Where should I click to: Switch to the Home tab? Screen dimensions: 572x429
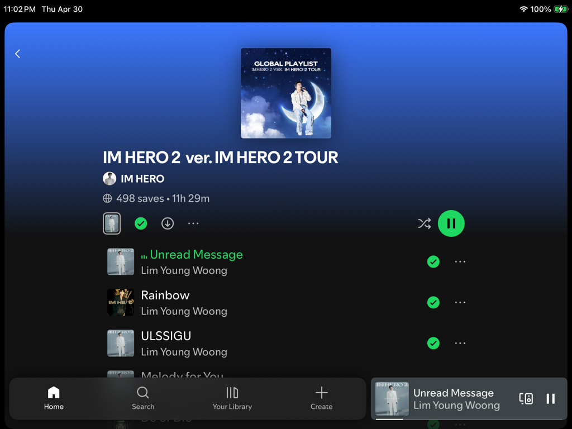coord(54,398)
